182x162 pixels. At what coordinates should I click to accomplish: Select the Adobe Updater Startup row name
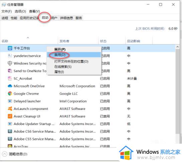[34, 124]
